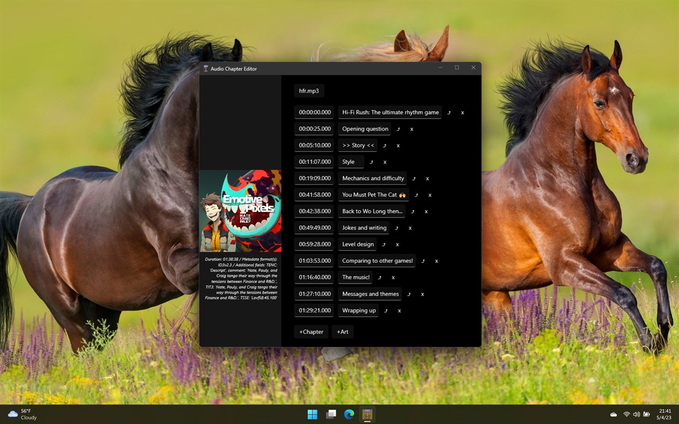The height and width of the screenshot is (424, 679).
Task: Play "The music!" chapter
Action: pyautogui.click(x=379, y=277)
